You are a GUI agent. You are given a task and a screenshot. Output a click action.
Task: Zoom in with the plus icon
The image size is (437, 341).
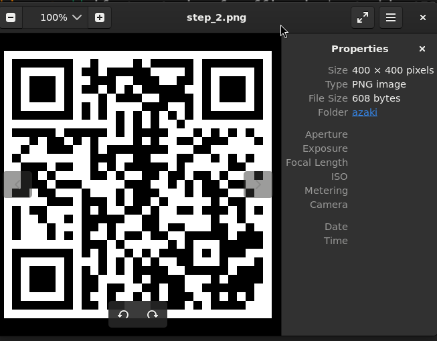pos(100,17)
